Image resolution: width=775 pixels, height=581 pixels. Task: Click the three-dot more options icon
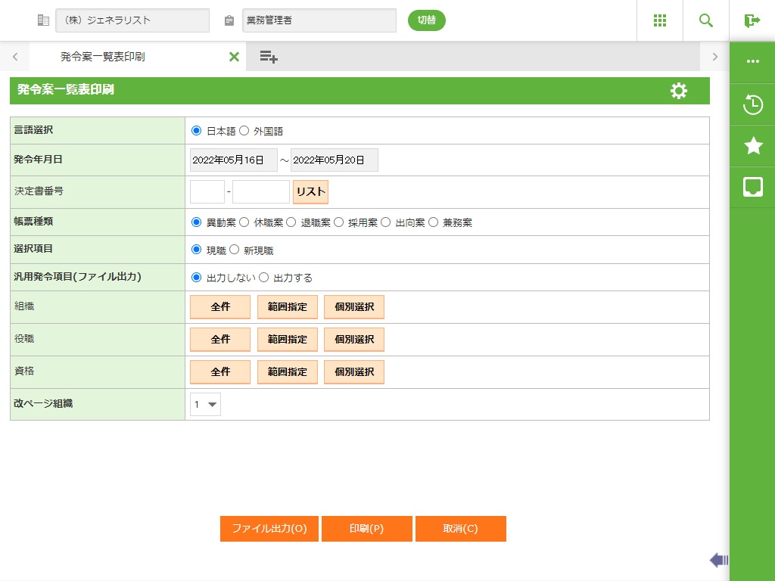pyautogui.click(x=752, y=61)
